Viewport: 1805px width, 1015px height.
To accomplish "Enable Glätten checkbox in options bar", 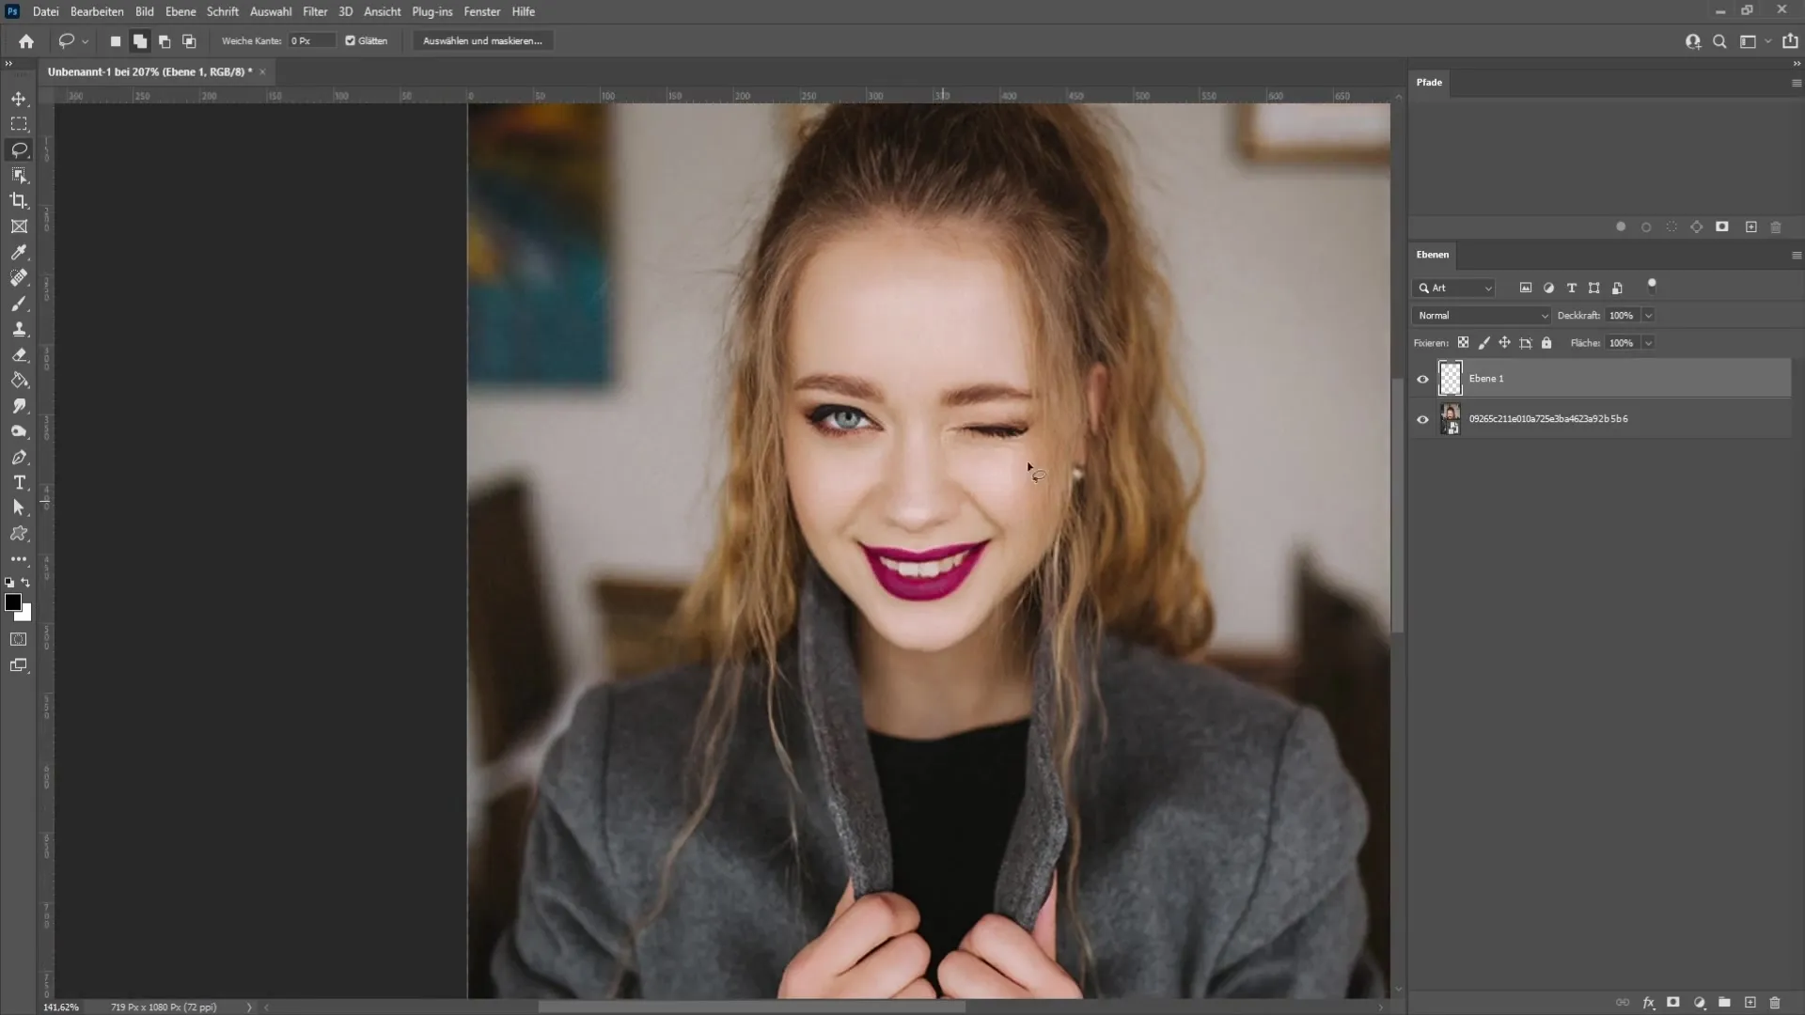I will tap(350, 39).
